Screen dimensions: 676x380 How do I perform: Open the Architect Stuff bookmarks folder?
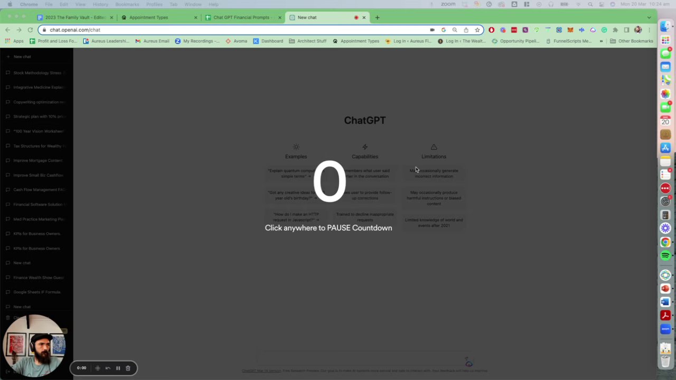click(x=307, y=41)
